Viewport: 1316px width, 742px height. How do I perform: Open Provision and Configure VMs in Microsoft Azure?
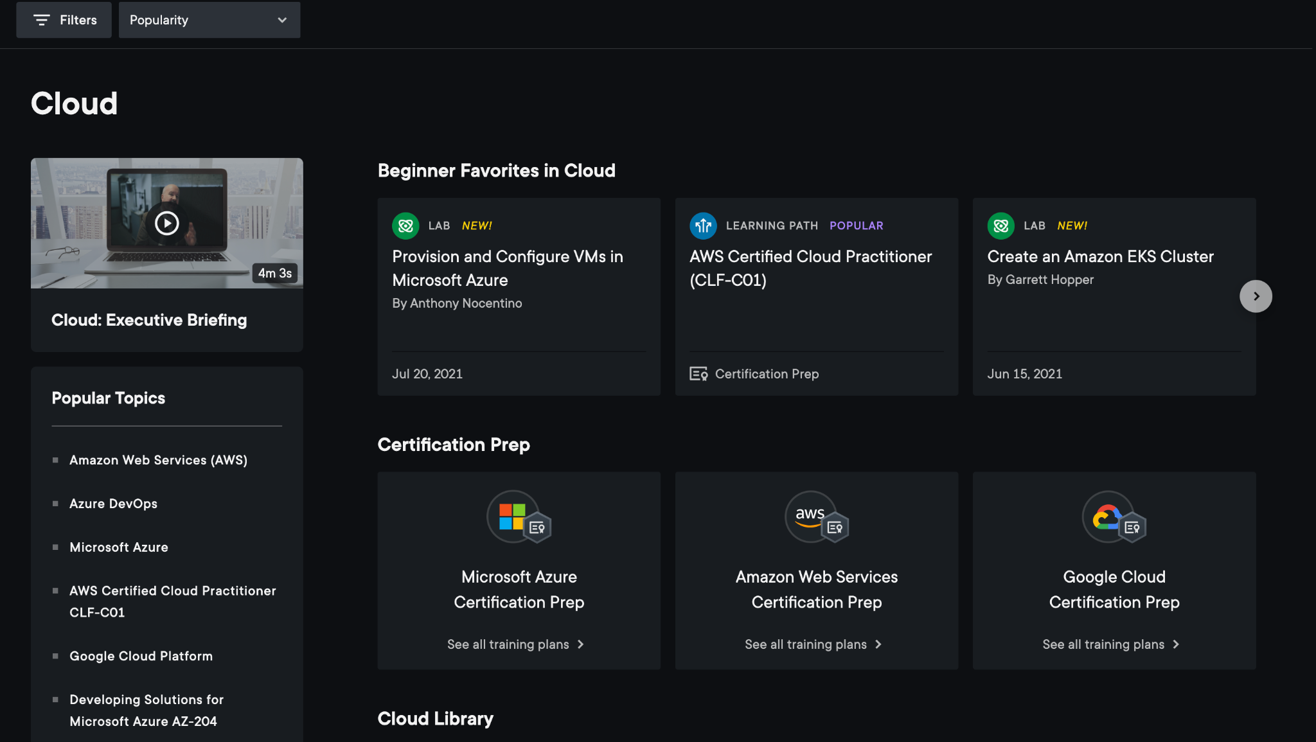(508, 268)
